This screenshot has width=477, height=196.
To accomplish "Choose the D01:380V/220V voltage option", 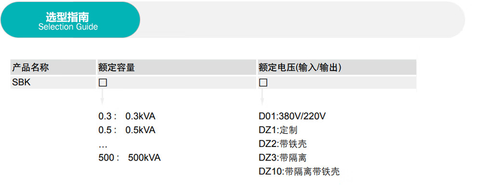I will 292,116.
